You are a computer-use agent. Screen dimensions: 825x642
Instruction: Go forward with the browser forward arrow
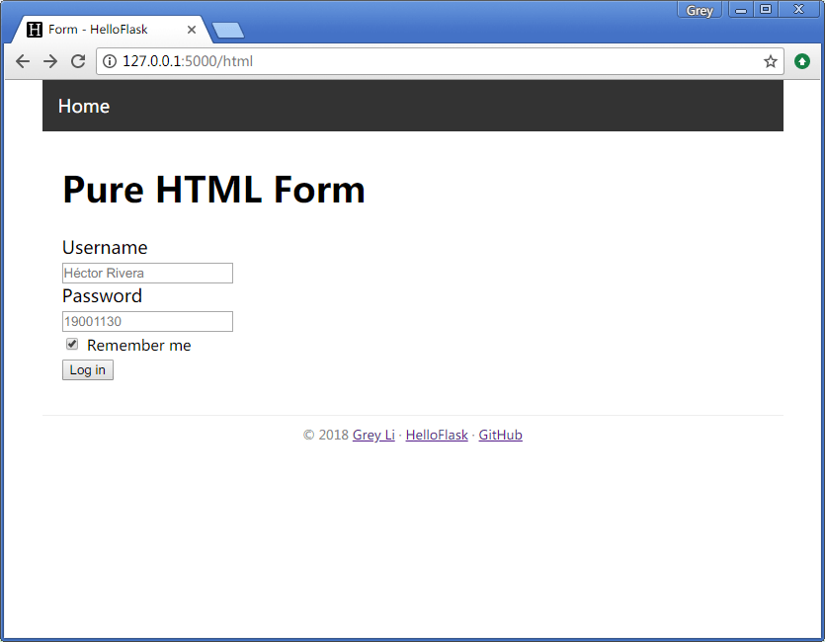pyautogui.click(x=50, y=61)
